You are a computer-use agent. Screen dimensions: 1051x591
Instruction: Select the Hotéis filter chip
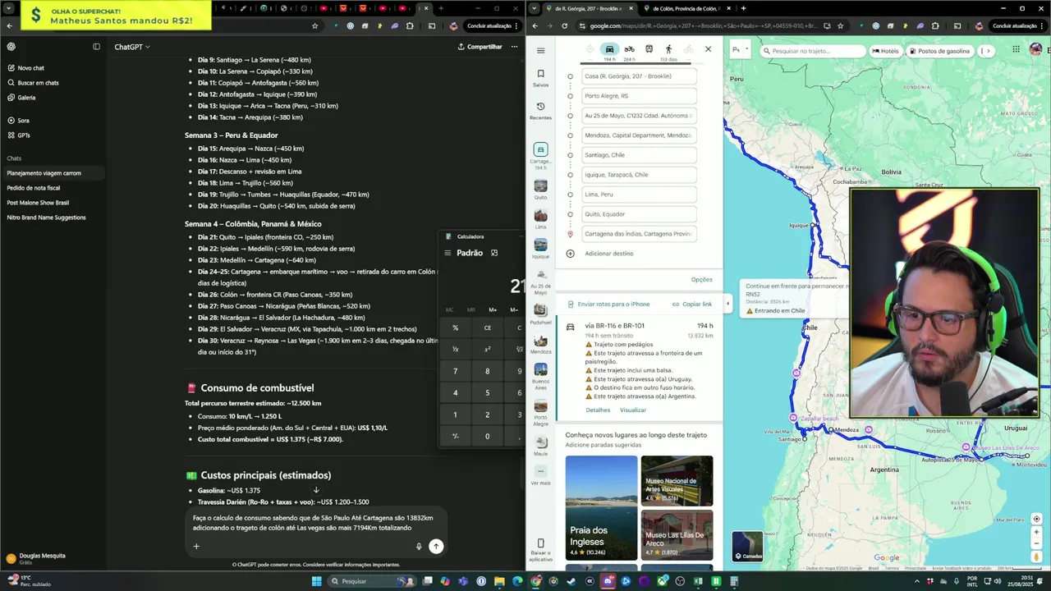click(x=885, y=51)
